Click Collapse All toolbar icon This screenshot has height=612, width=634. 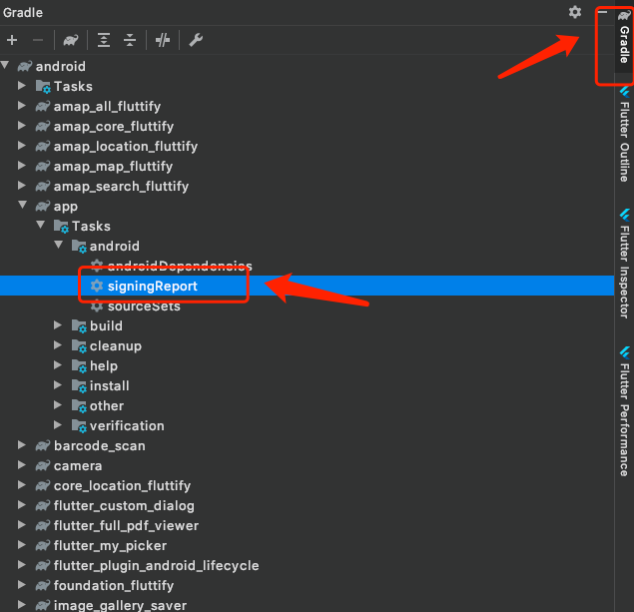click(x=130, y=40)
